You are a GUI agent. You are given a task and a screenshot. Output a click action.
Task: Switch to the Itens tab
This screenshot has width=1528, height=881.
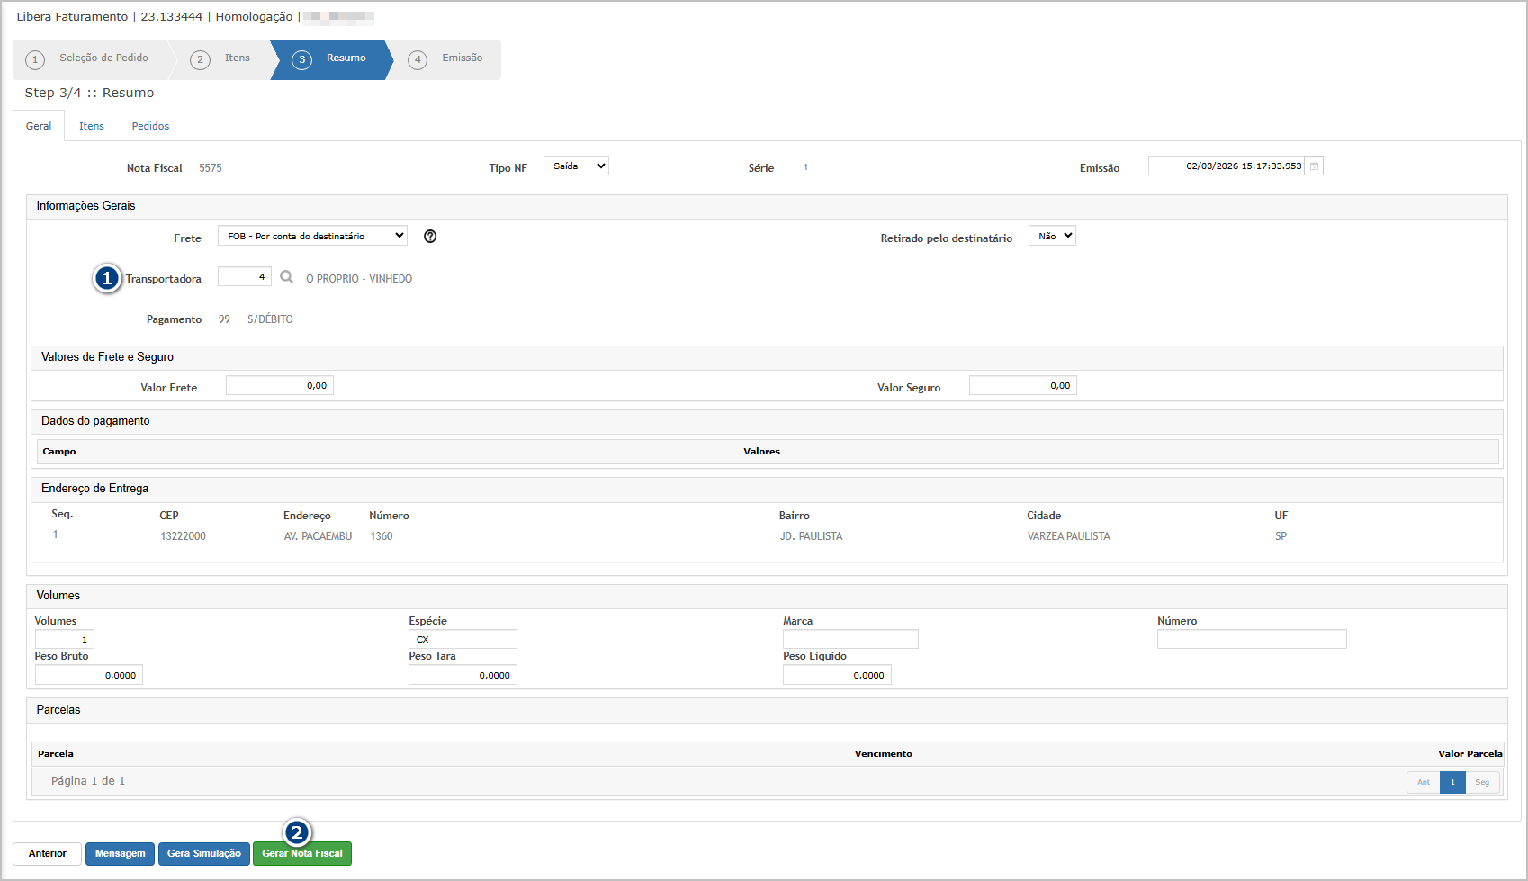(x=92, y=126)
